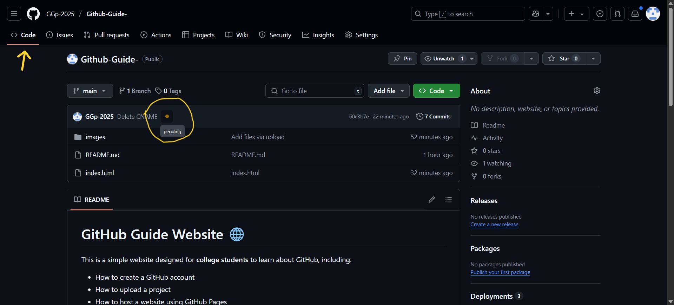674x305 pixels.
Task: View the 1 Branch link
Action: [x=135, y=91]
